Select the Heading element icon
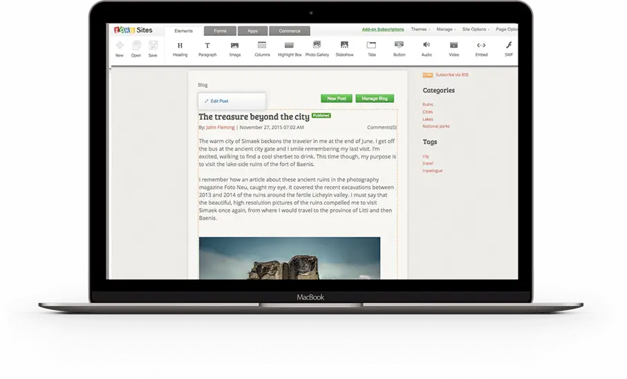Viewport: 627px width, 379px height. point(180,45)
